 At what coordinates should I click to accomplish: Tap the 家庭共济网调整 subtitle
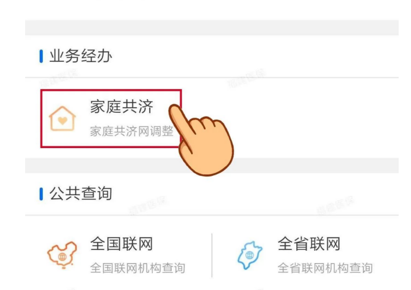point(131,131)
